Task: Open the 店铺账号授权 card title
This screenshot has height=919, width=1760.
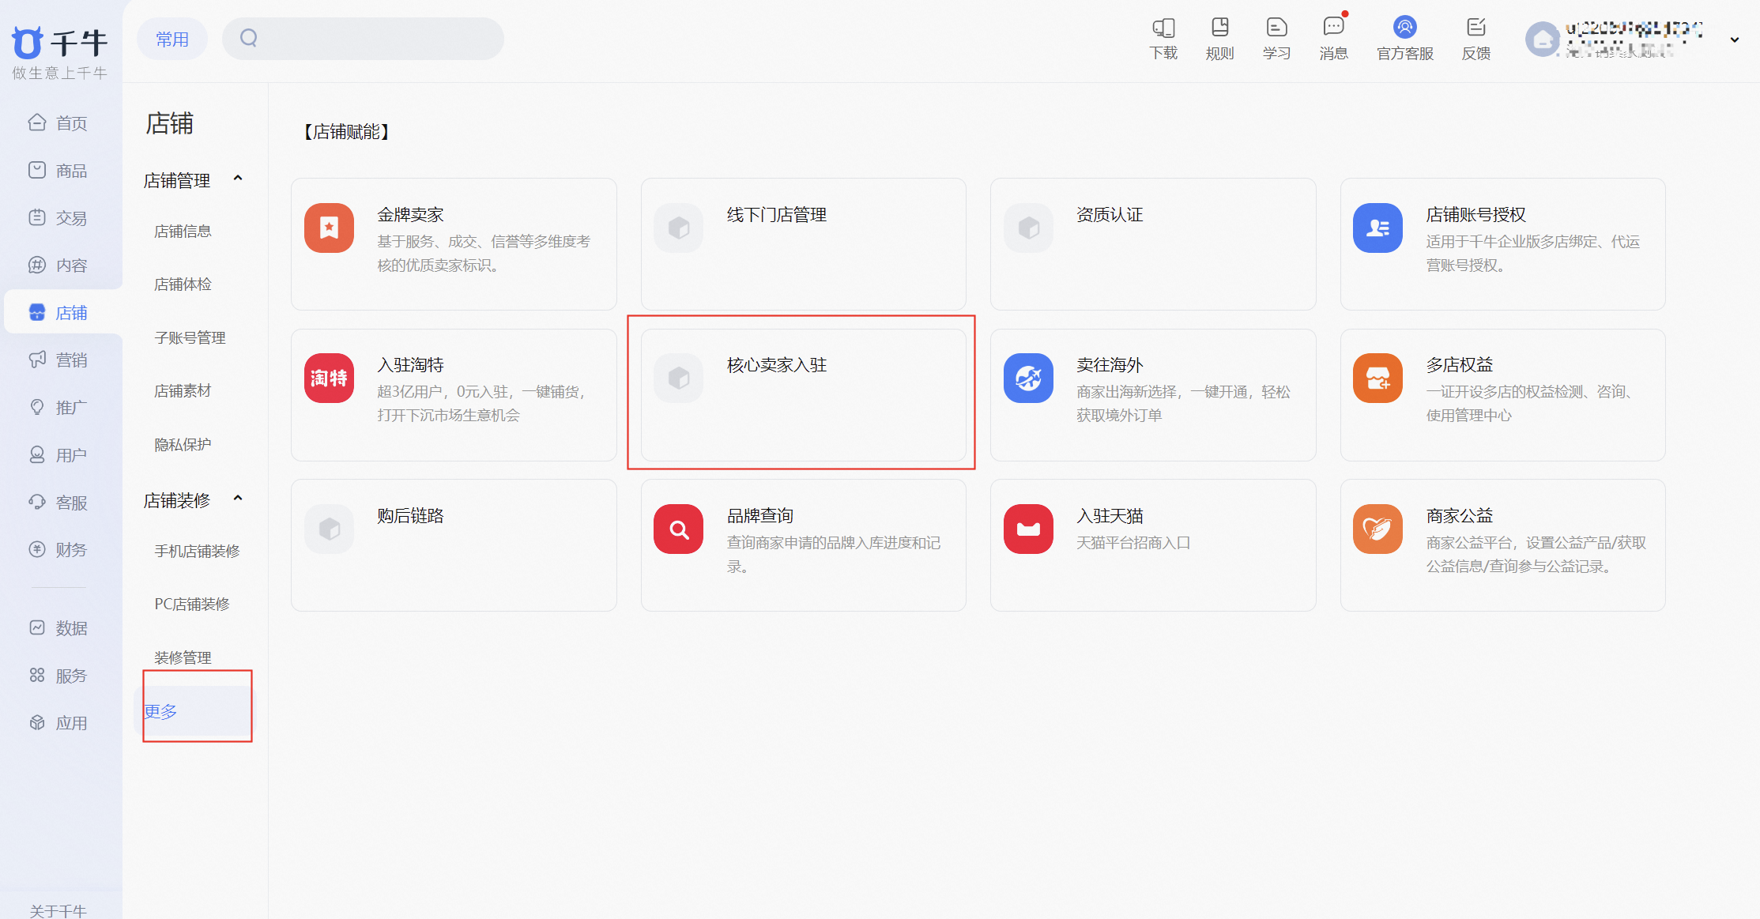Action: [x=1475, y=215]
